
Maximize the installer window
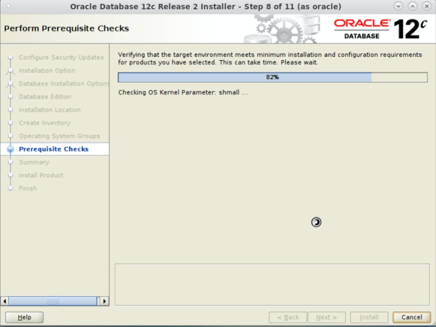tap(412, 6)
